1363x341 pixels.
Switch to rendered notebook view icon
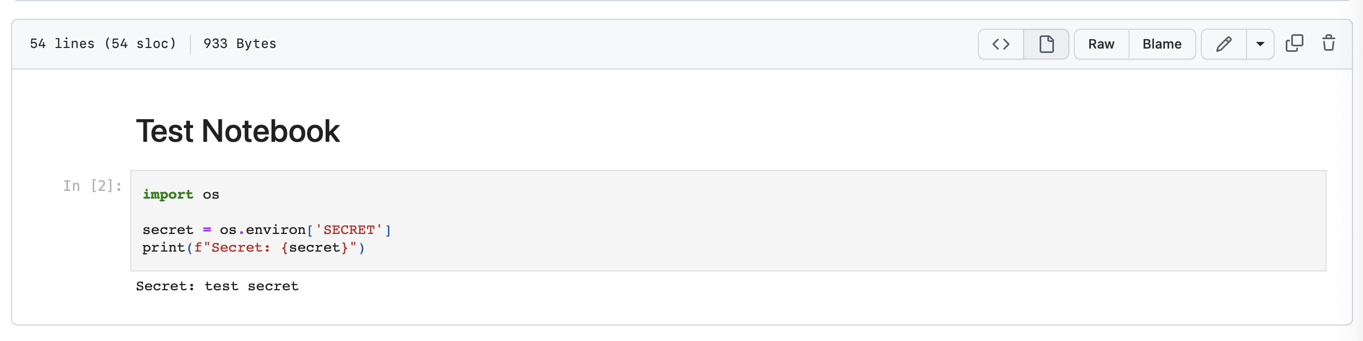(1046, 44)
